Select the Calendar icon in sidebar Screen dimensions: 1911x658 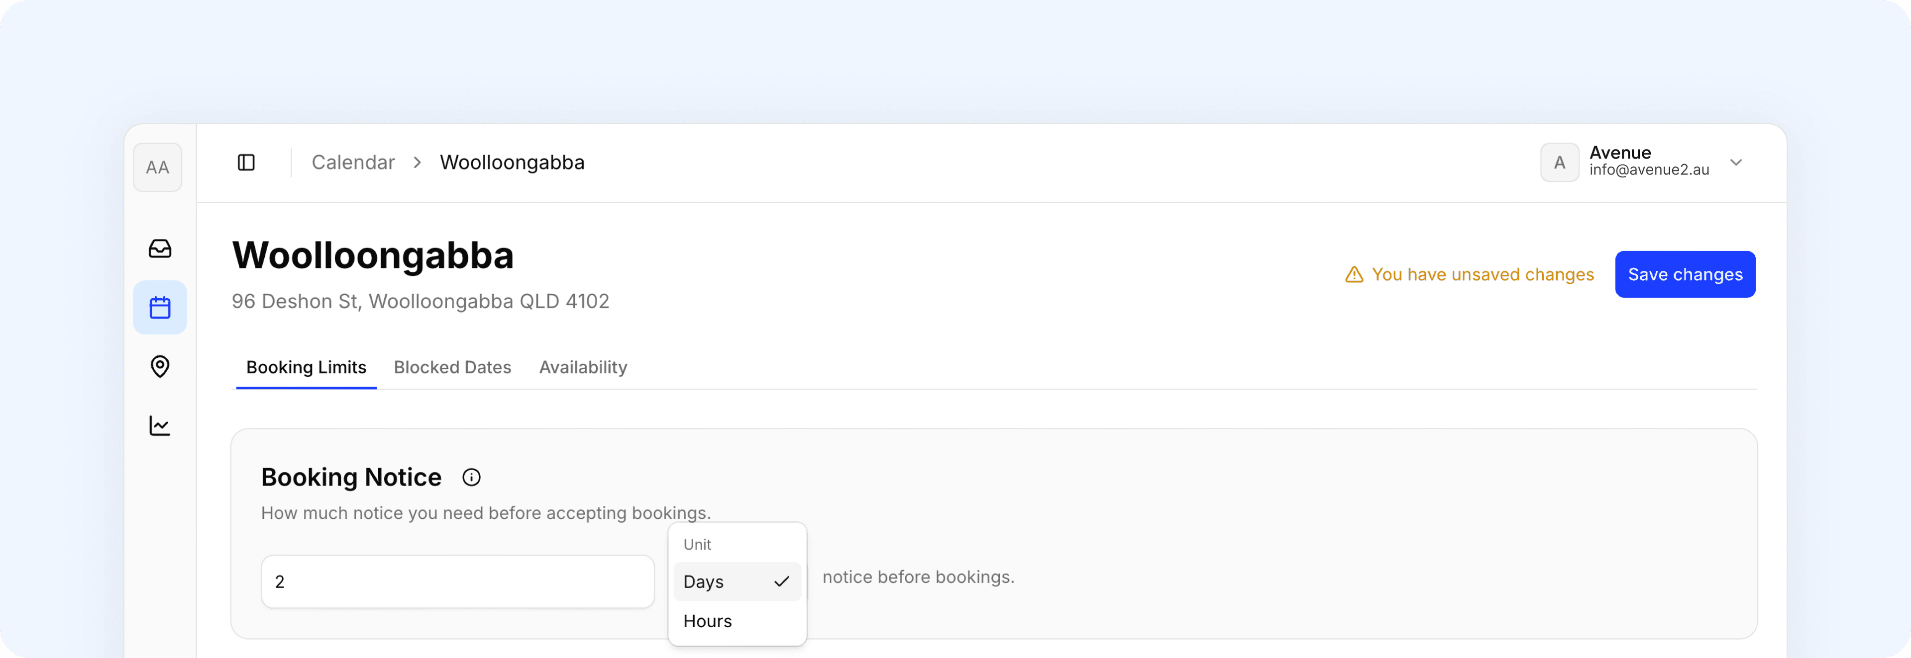pos(159,307)
